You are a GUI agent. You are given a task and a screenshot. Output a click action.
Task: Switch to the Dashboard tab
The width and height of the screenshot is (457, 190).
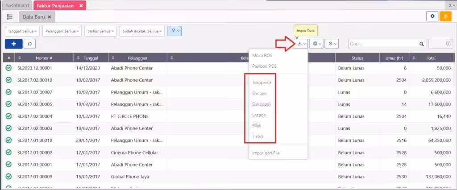pos(17,5)
